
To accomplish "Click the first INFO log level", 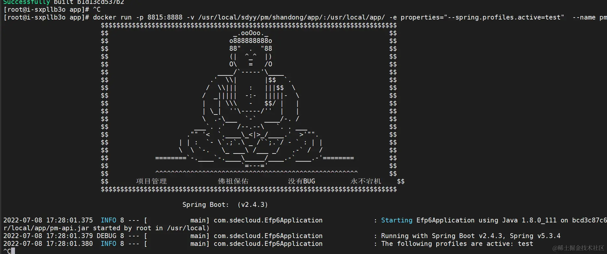I will (x=108, y=220).
